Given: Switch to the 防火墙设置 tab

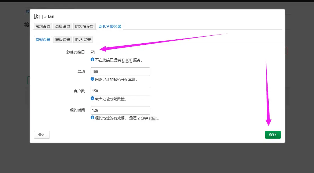Looking at the screenshot, I should (84, 26).
